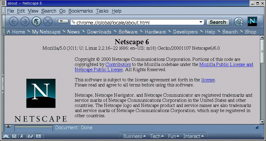Open the Address Book card icon
Image resolution: width=266 pixels, height=141 pixels.
(x=39, y=136)
